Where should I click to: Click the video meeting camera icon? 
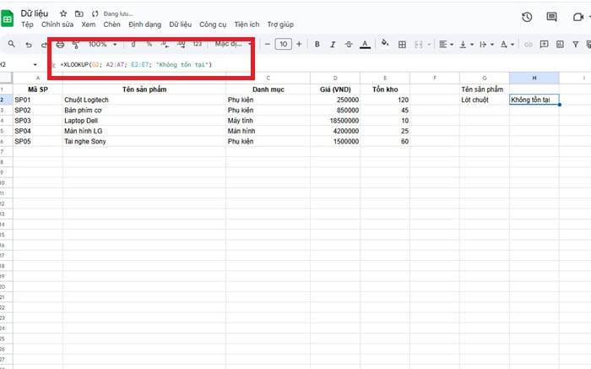pos(577,17)
